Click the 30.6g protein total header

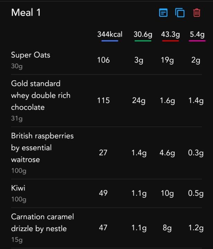tap(143, 34)
